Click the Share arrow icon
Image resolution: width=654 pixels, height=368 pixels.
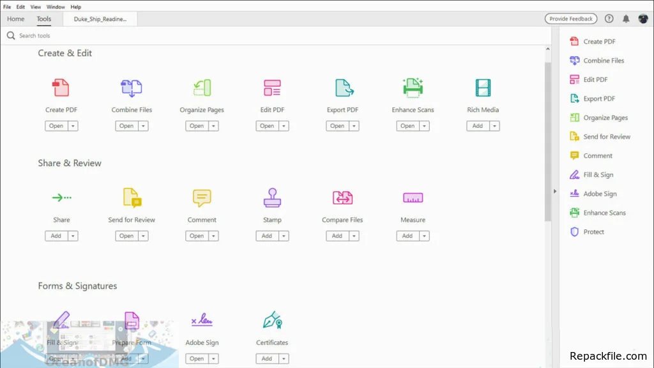(61, 197)
